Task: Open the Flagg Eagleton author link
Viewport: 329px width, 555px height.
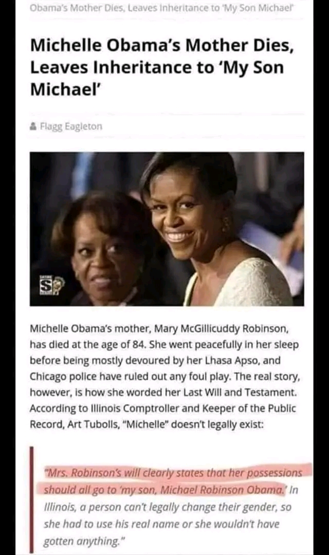Action: pyautogui.click(x=71, y=126)
